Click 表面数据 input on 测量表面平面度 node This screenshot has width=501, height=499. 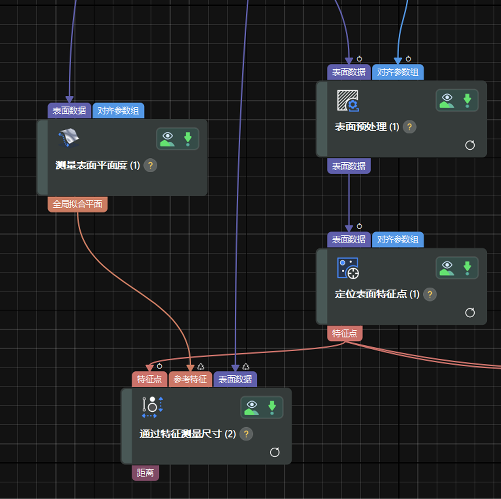point(69,111)
